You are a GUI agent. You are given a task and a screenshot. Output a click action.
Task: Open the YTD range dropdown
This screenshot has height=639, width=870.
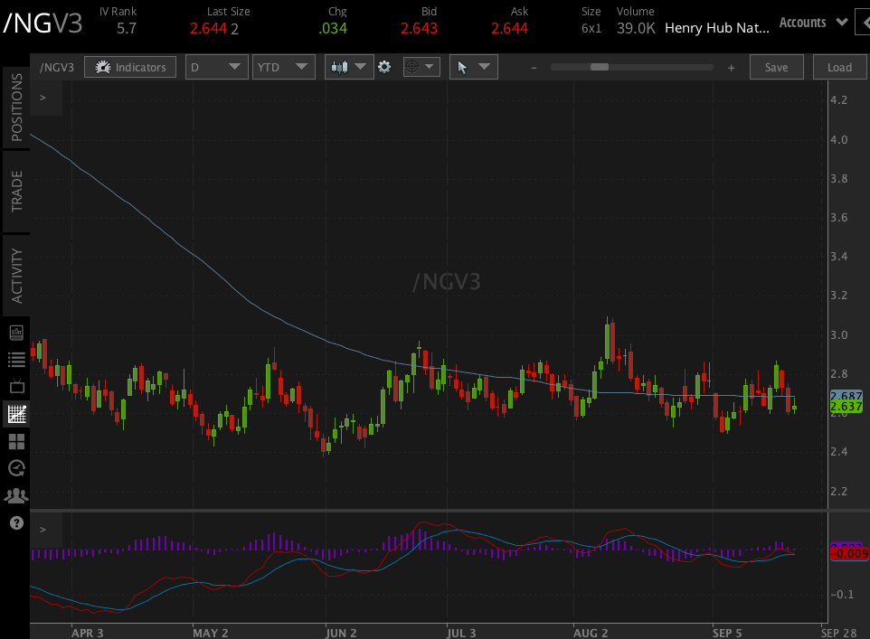pos(283,66)
